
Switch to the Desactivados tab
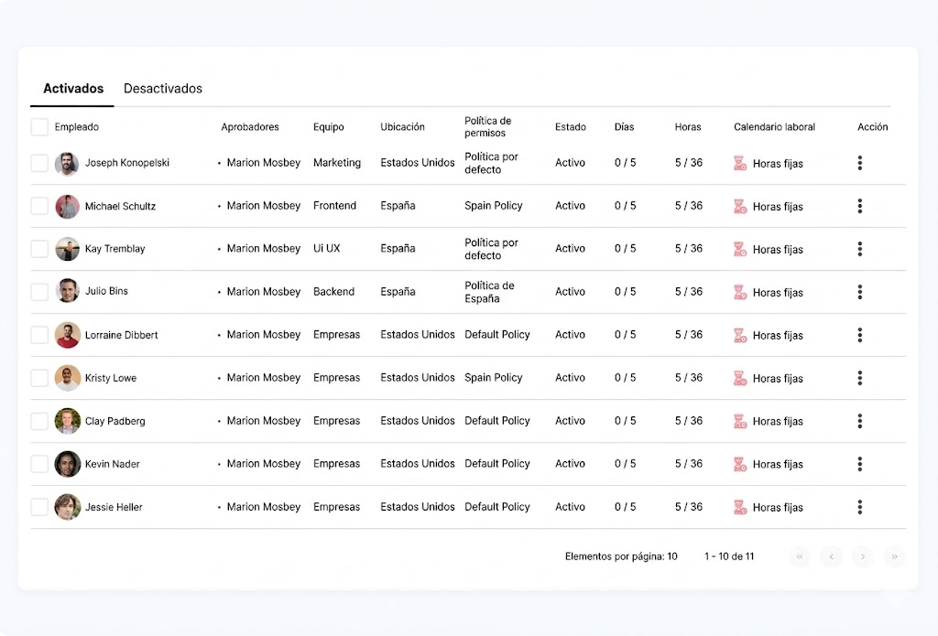(x=163, y=89)
